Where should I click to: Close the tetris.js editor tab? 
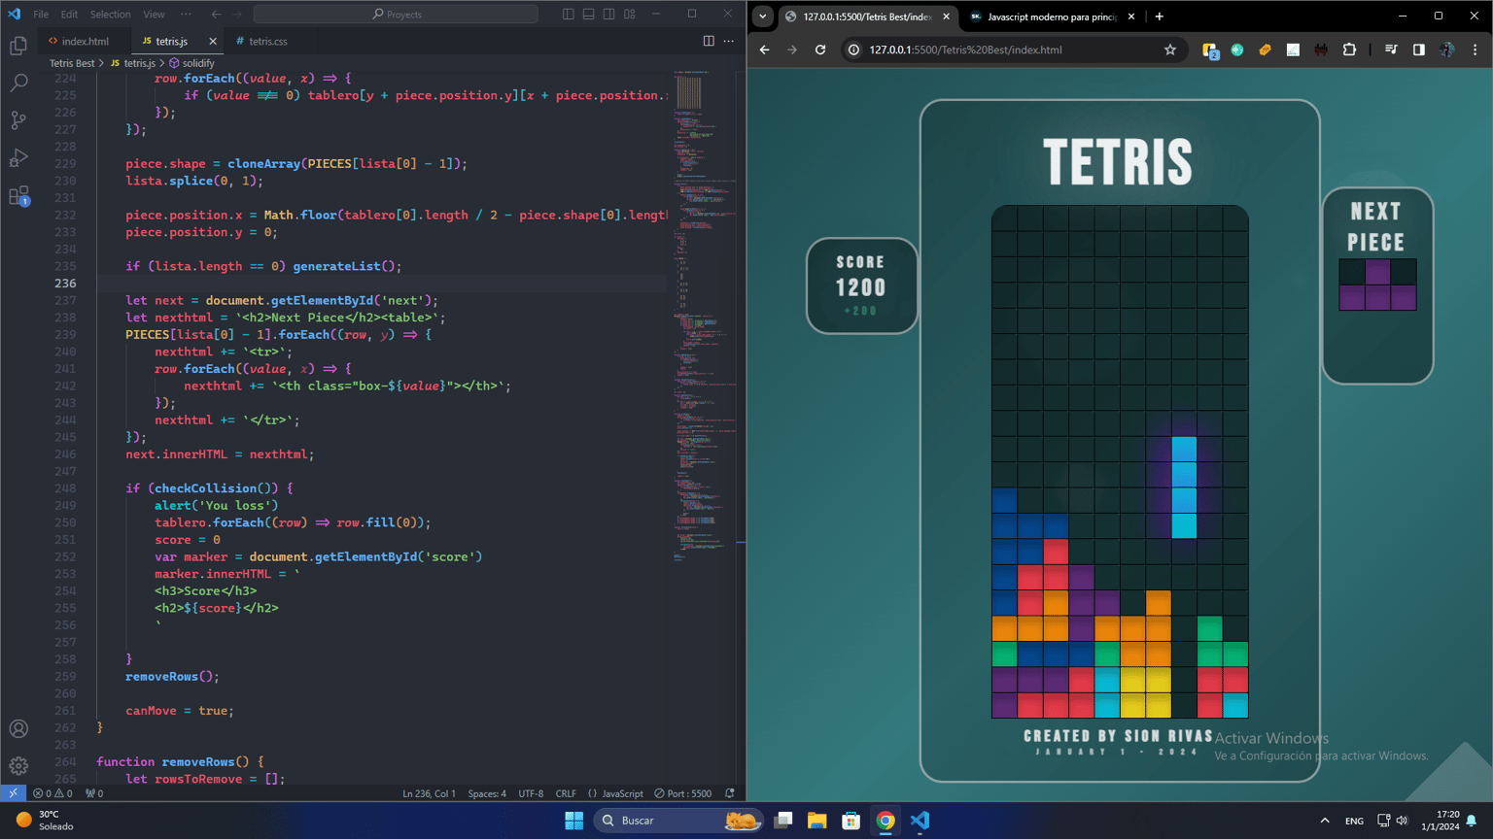pyautogui.click(x=213, y=41)
